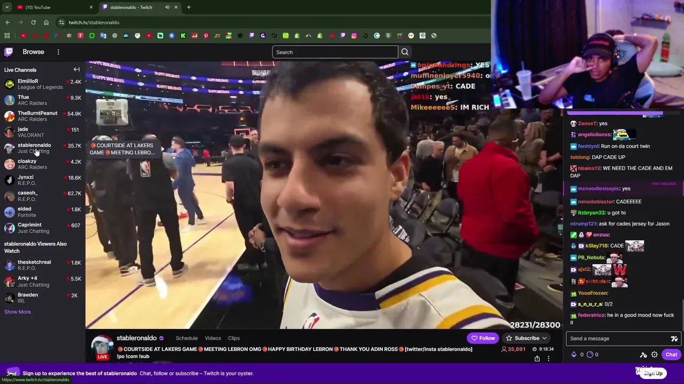Click stableronaldo's LIVE avatar
Image resolution: width=684 pixels, height=384 pixels.
click(x=102, y=348)
